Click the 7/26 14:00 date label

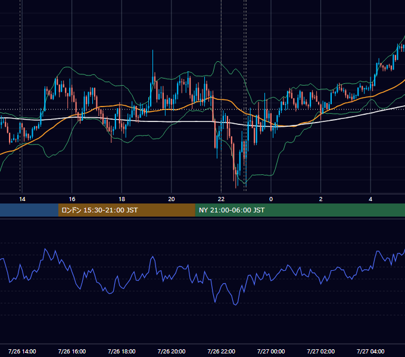(22, 351)
